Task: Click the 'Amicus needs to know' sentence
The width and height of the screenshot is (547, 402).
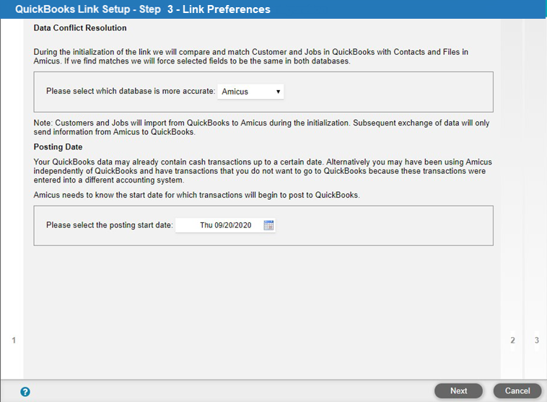Action: (196, 195)
